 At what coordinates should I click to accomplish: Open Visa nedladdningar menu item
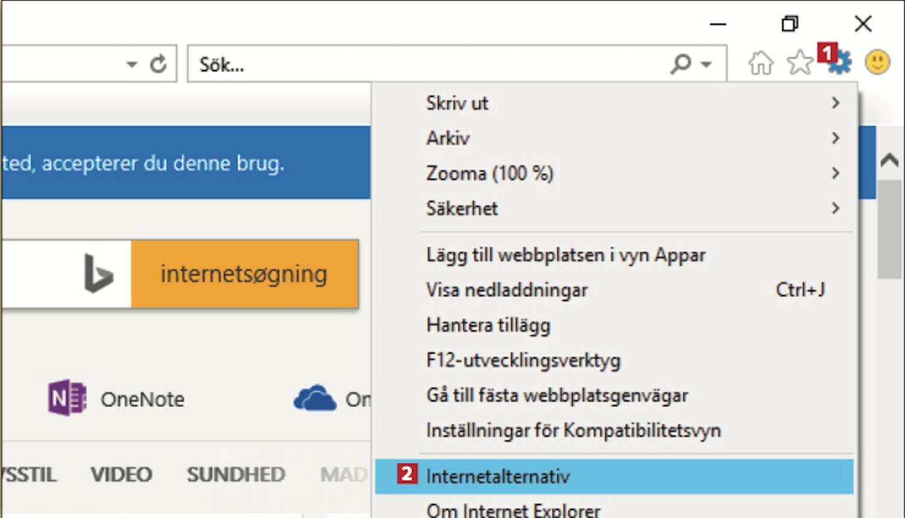pos(507,290)
